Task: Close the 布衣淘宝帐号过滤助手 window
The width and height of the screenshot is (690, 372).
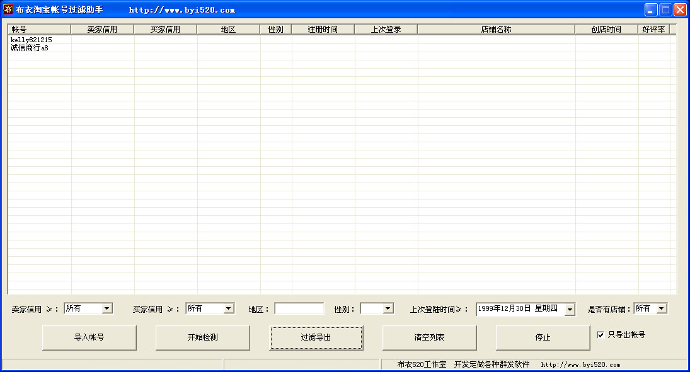Action: tap(680, 9)
